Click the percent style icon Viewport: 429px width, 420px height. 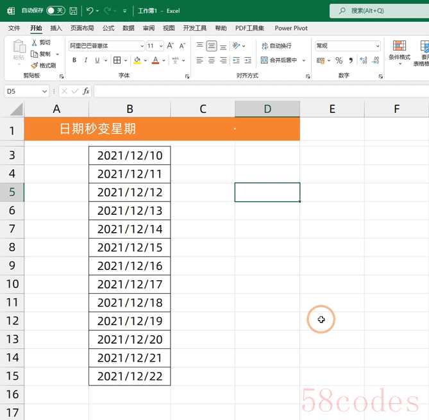[x=339, y=60]
